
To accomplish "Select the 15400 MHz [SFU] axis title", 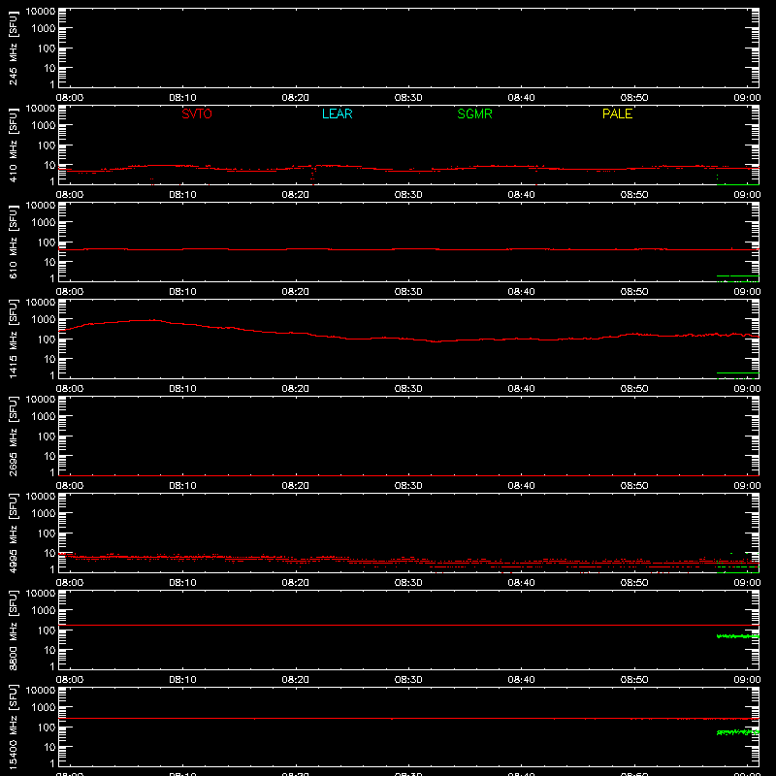I will [14, 727].
